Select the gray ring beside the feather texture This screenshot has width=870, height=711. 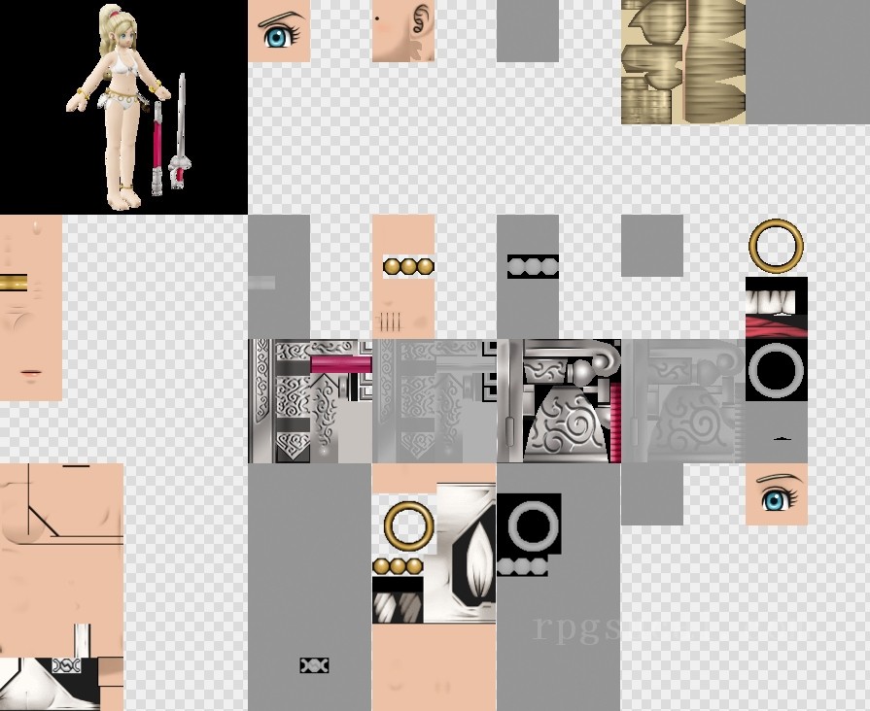531,525
